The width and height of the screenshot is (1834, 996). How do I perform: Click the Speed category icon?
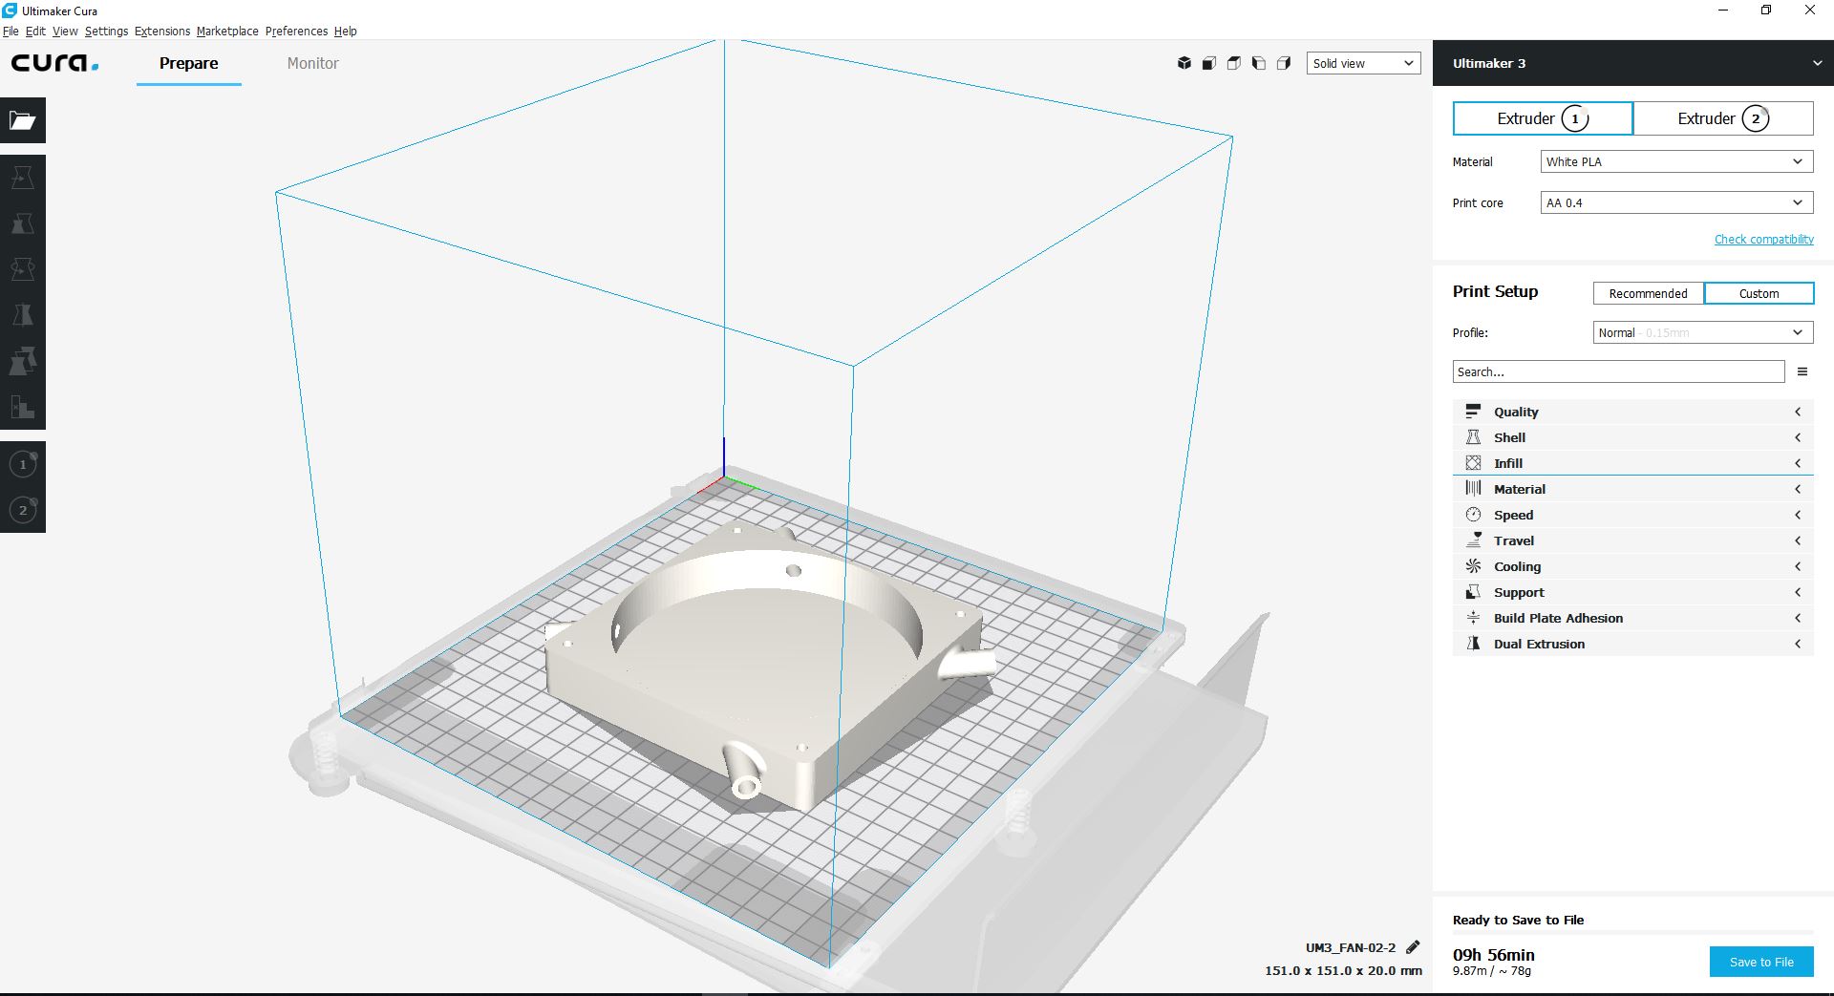[x=1473, y=515]
